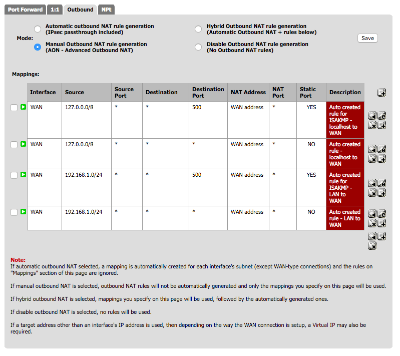The height and width of the screenshot is (356, 400).
Task: Move selected rules to the end of the list
Action: 372,236
